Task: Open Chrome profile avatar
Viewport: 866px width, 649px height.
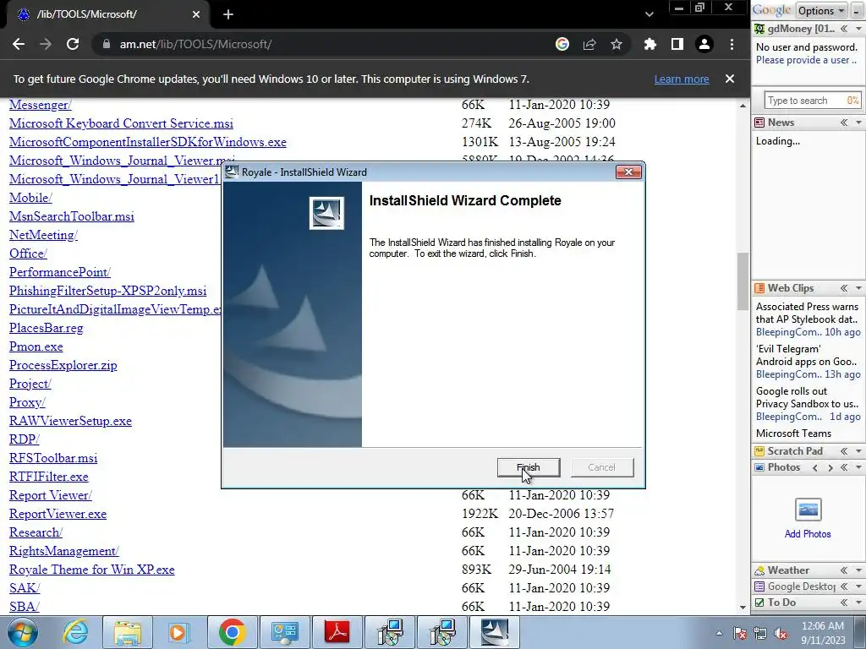Action: tap(704, 44)
